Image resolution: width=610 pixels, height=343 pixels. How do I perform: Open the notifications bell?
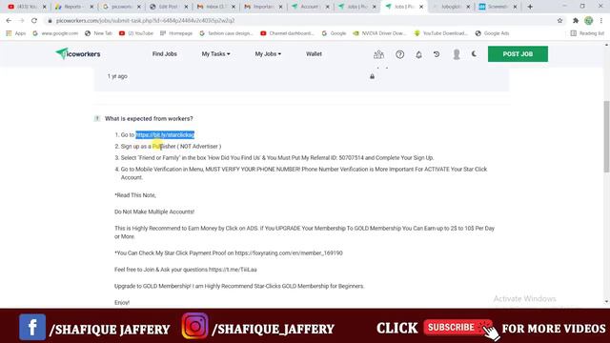click(x=418, y=54)
